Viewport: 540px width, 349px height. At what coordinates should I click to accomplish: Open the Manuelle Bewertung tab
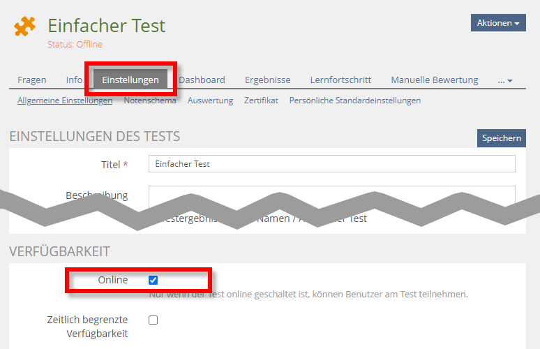[x=435, y=80]
